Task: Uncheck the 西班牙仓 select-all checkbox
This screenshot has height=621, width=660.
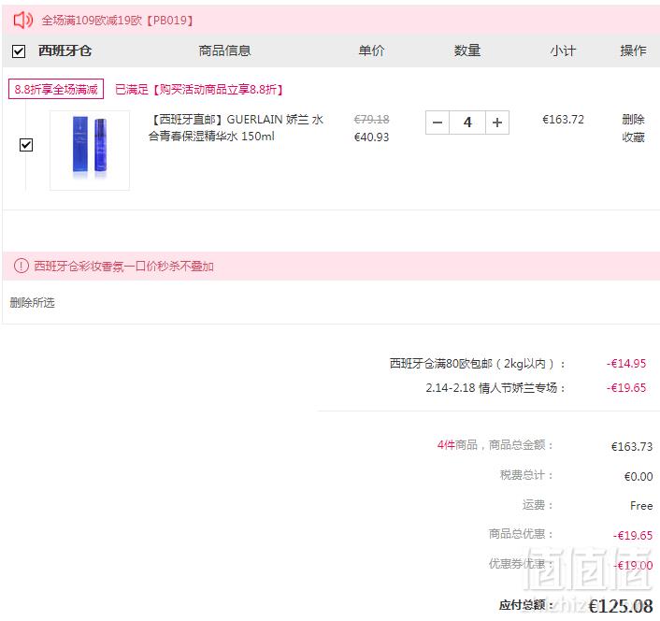Action: [19, 51]
